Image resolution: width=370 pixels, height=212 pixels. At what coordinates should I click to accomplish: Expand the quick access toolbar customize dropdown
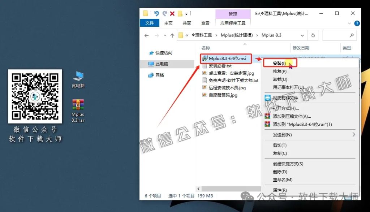186,14
